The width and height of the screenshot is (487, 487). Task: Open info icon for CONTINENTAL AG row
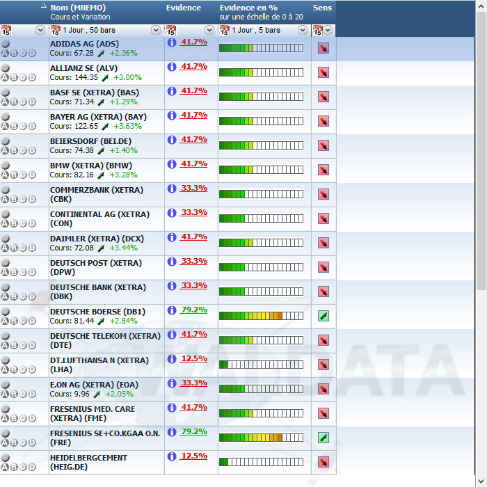click(x=172, y=213)
